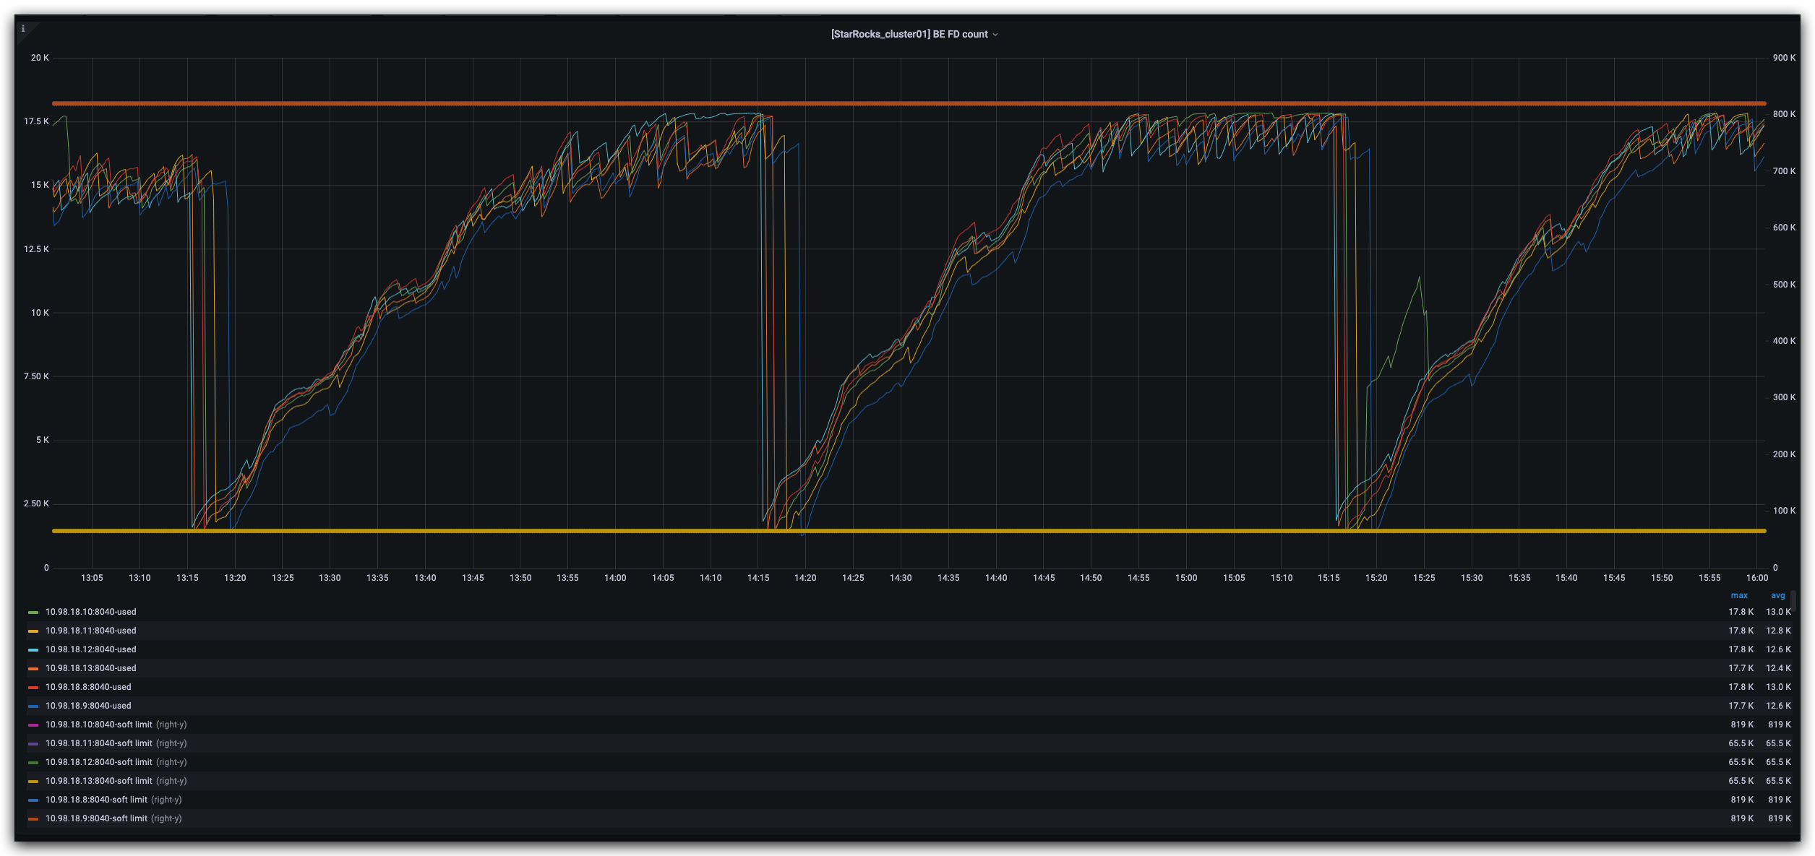Toggle the 10.98.18.9:8040-used legend series
The width and height of the screenshot is (1815, 856).
(x=88, y=706)
